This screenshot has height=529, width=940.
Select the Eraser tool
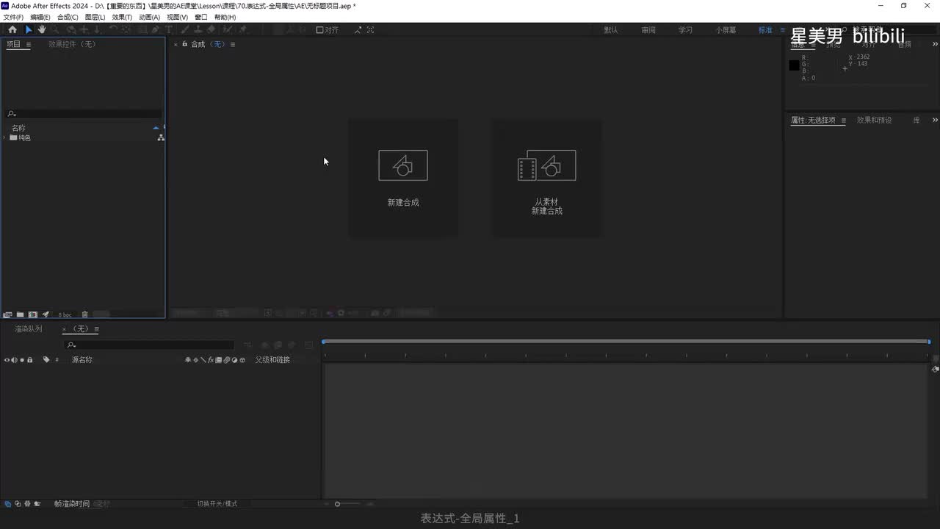tap(211, 30)
